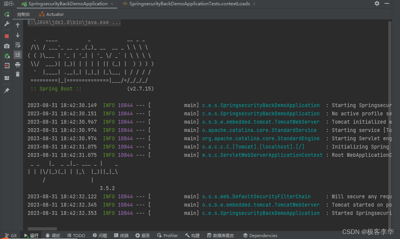Click the No active profile message
The width and height of the screenshot is (400, 239).
click(362, 113)
